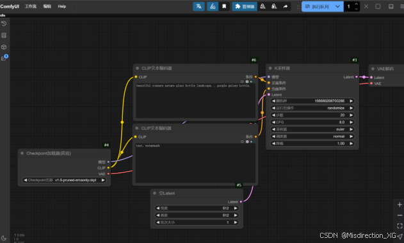
Task: Collapse the top CLIP text encoder node
Action: 137,68
